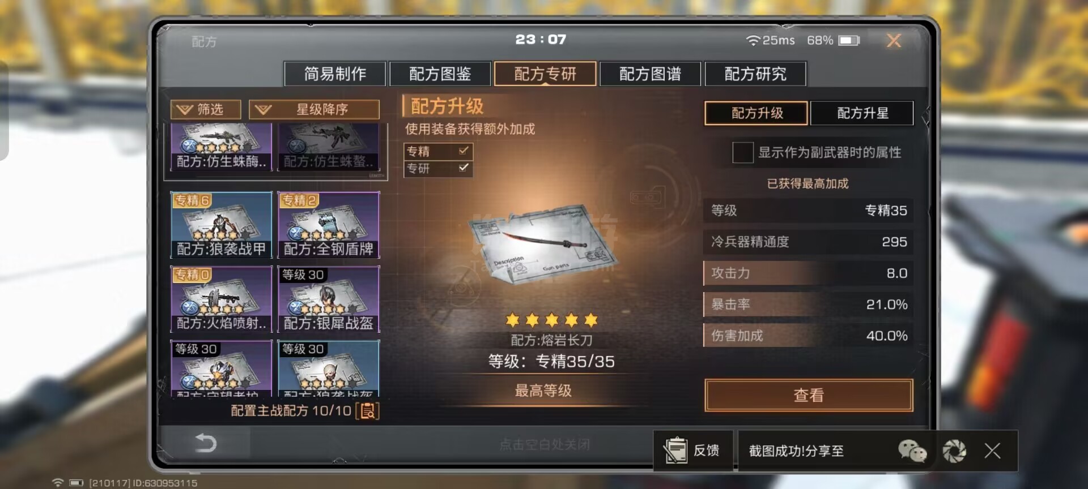The height and width of the screenshot is (489, 1088).
Task: Open the 简易制作 tab
Action: 335,74
